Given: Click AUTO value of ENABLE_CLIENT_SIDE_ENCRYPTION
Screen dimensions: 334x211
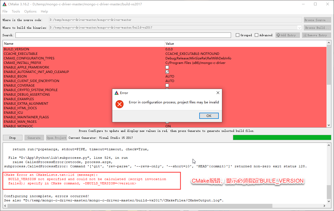Looking at the screenshot, I should tap(170, 81).
